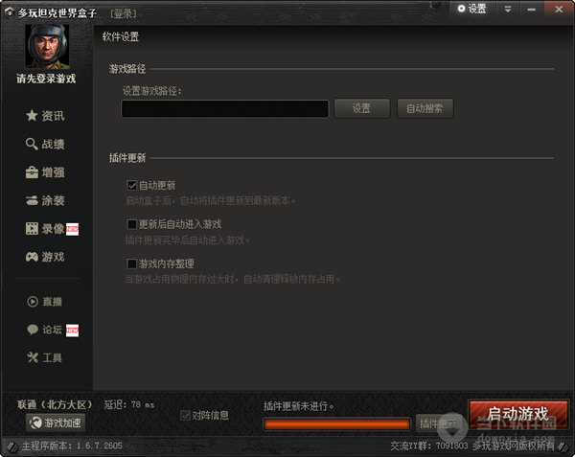Screen dimensions: 575x457
Task: Click the [登录] login link in the title
Action: pyautogui.click(x=124, y=14)
